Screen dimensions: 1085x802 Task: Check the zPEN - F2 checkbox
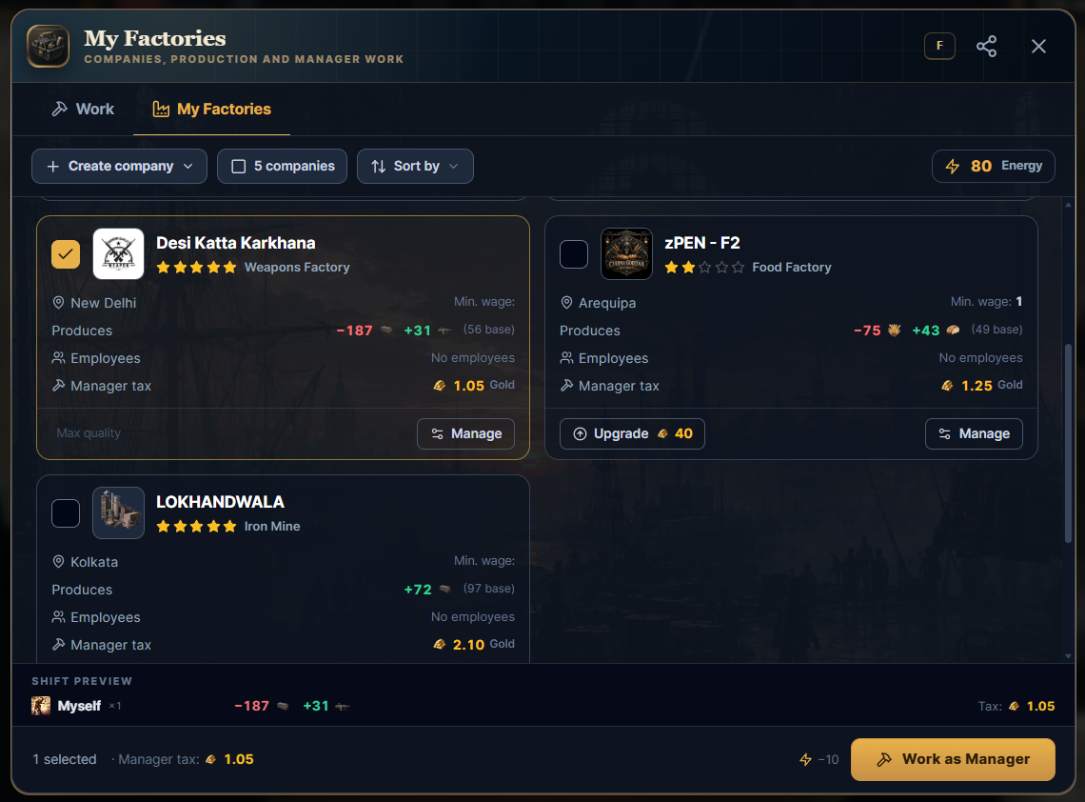(x=574, y=254)
